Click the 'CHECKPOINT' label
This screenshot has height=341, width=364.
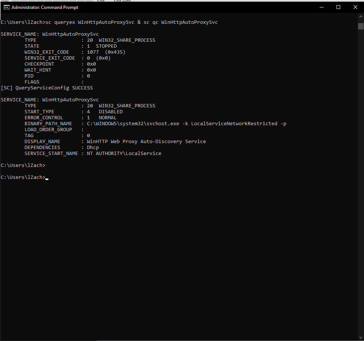[39, 64]
